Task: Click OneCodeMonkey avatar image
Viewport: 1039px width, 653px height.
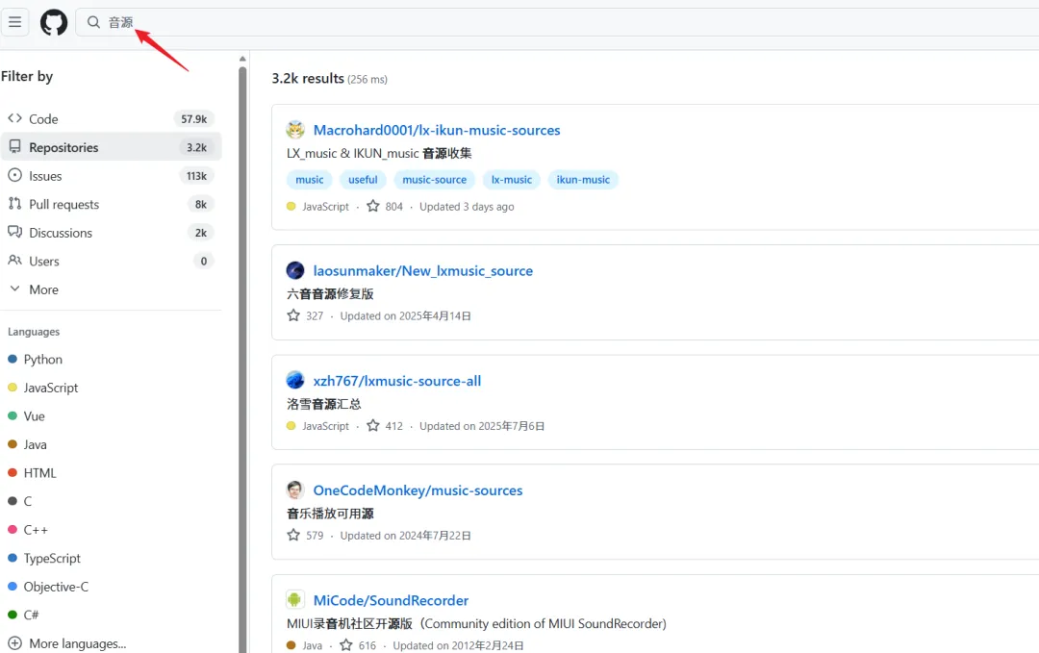Action: (295, 490)
